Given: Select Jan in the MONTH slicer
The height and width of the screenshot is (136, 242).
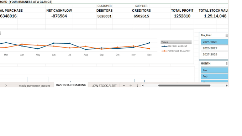Looking at the screenshot, I should point(214,70).
